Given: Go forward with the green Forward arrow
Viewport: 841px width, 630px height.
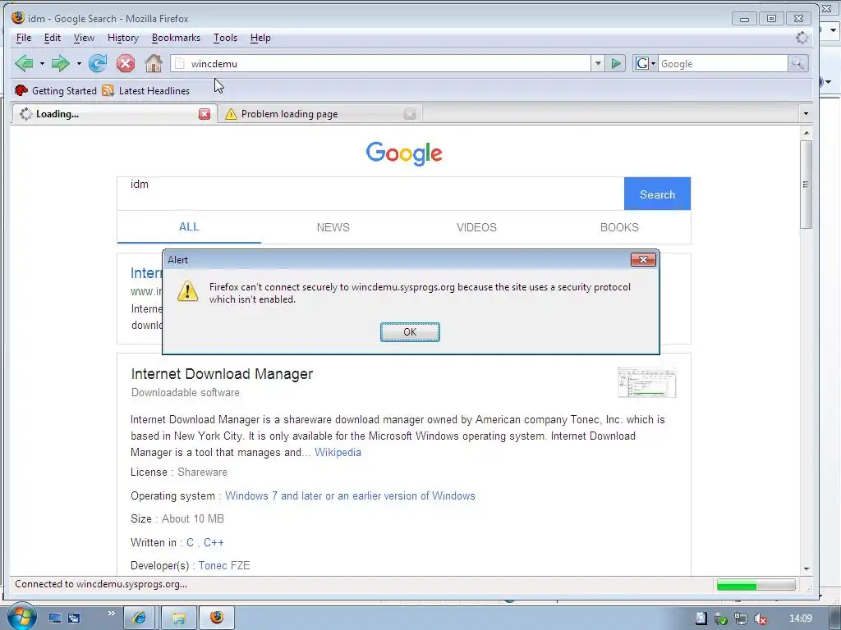Looking at the screenshot, I should coord(60,64).
